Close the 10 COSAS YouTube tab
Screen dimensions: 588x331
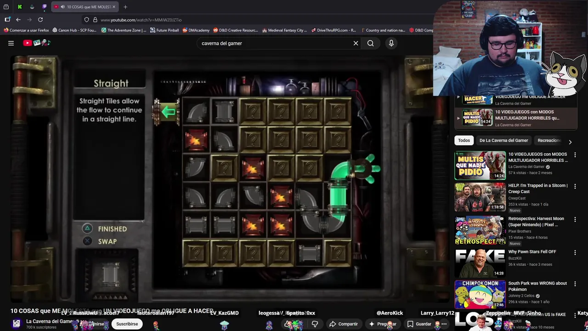(x=114, y=7)
